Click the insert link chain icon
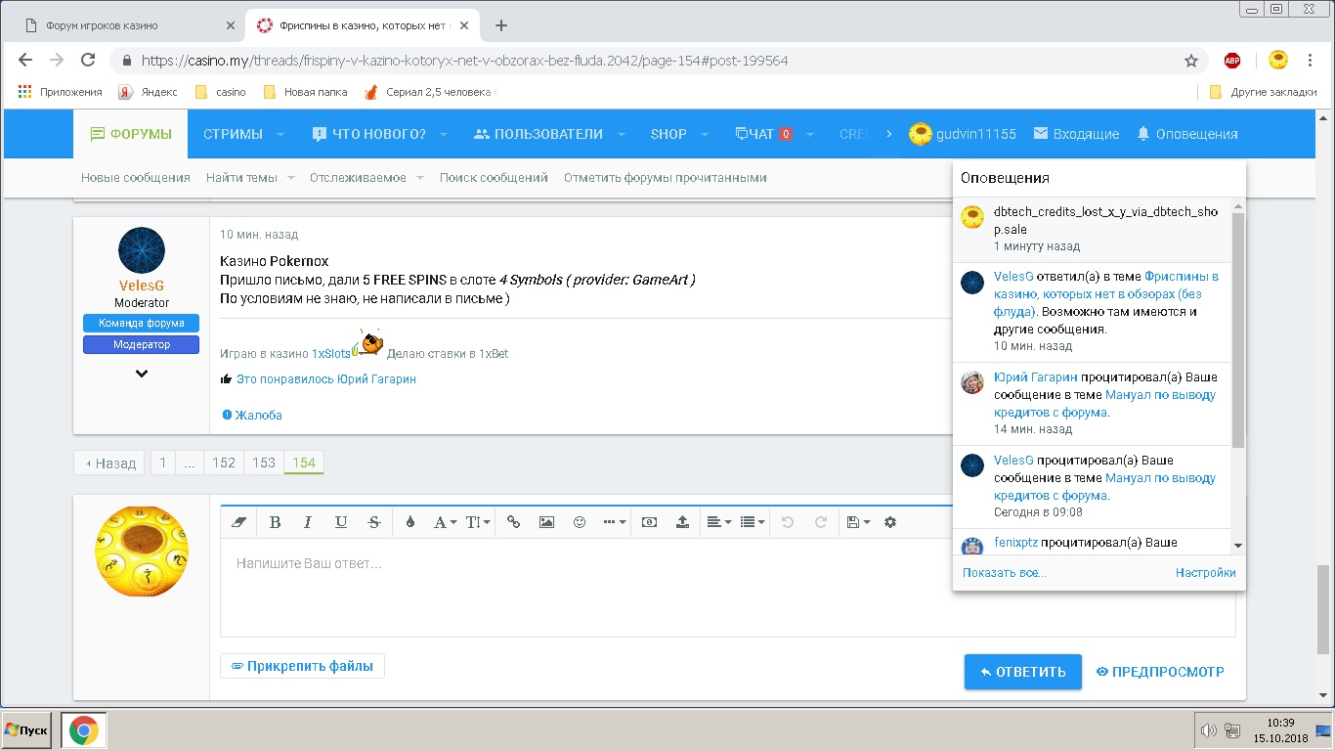The height and width of the screenshot is (751, 1335). [513, 522]
